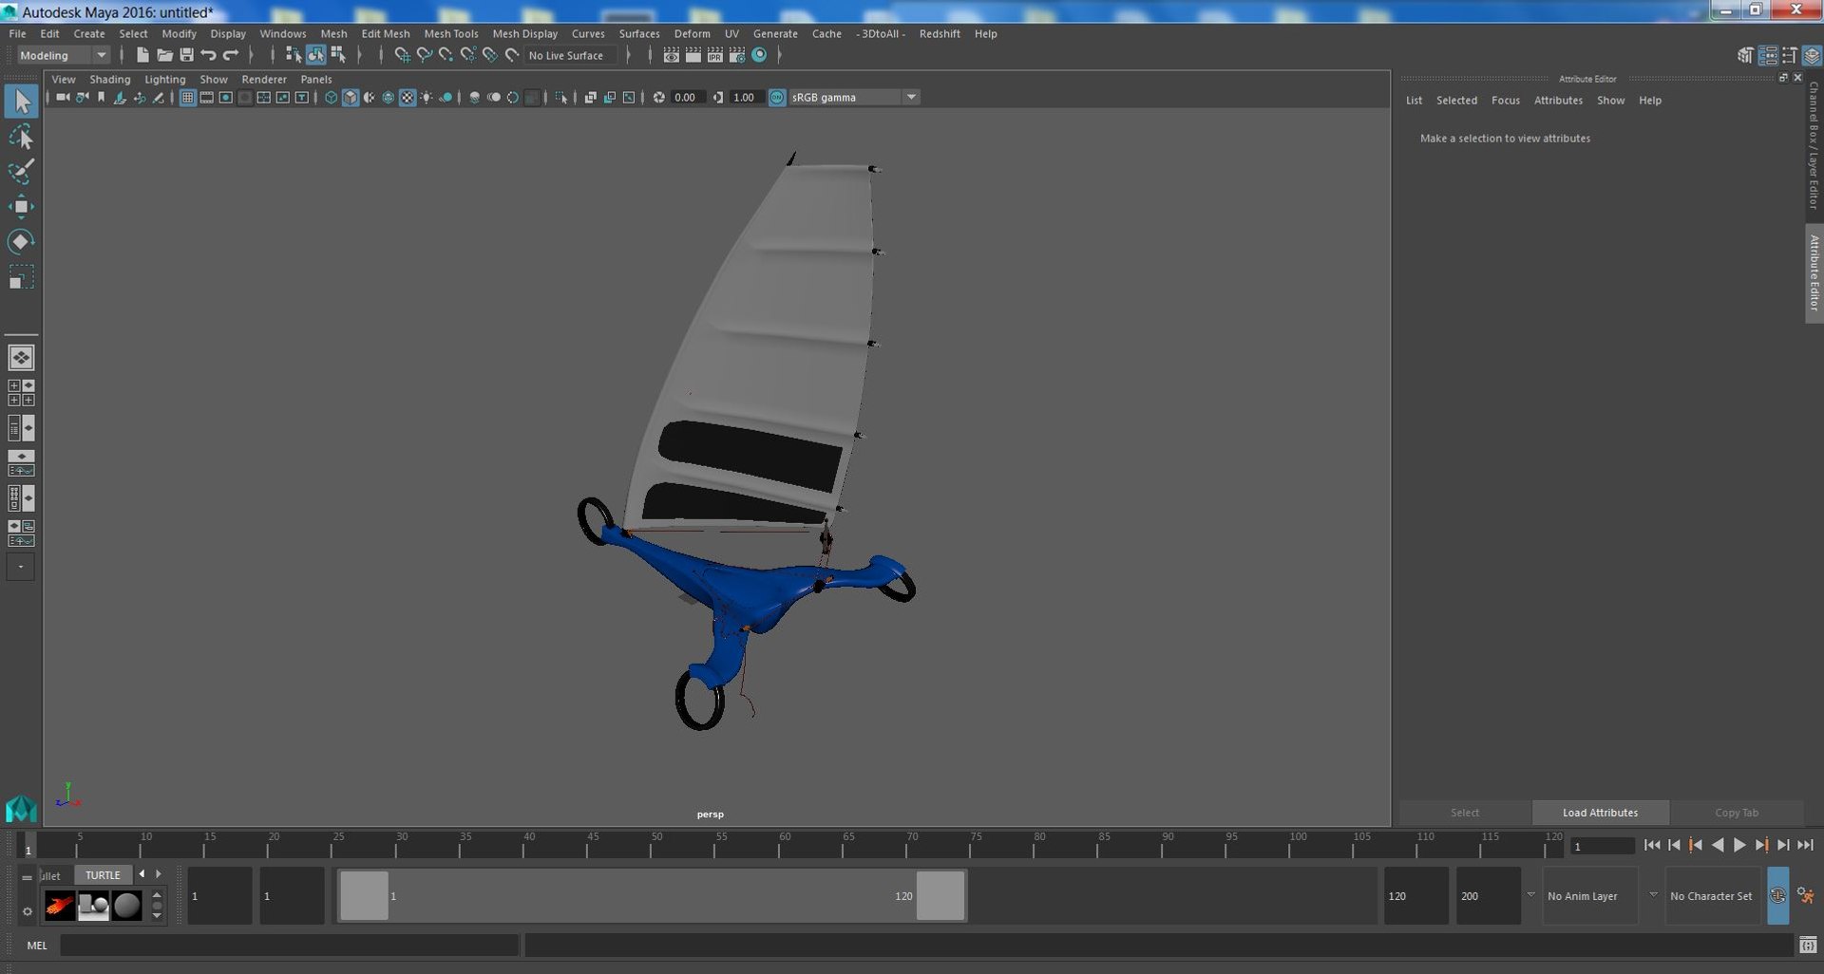This screenshot has width=1824, height=974.
Task: Toggle wireframe shading in viewport
Action: (331, 98)
